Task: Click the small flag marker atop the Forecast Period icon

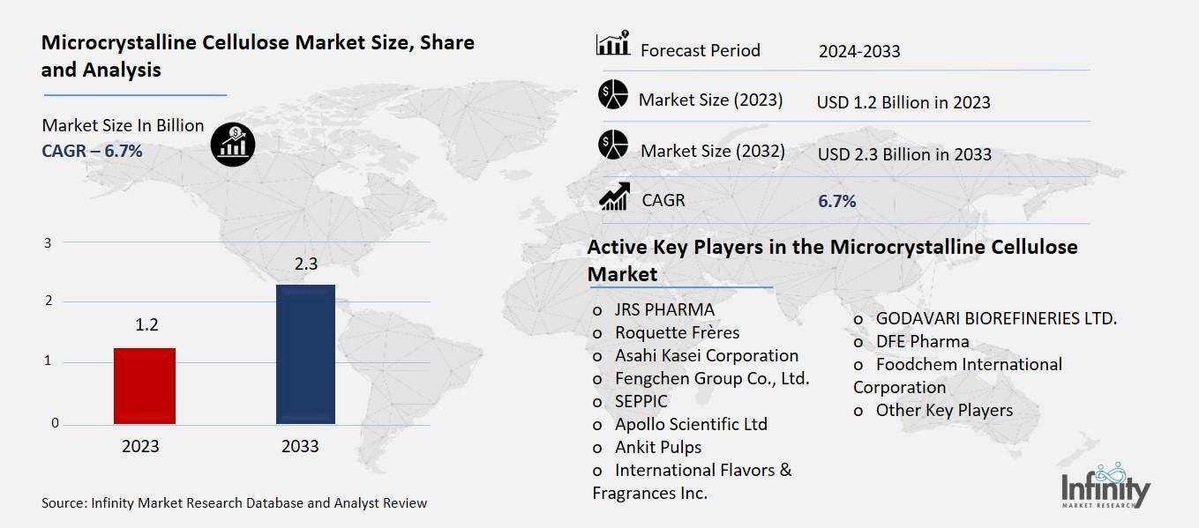Action: 626,33
